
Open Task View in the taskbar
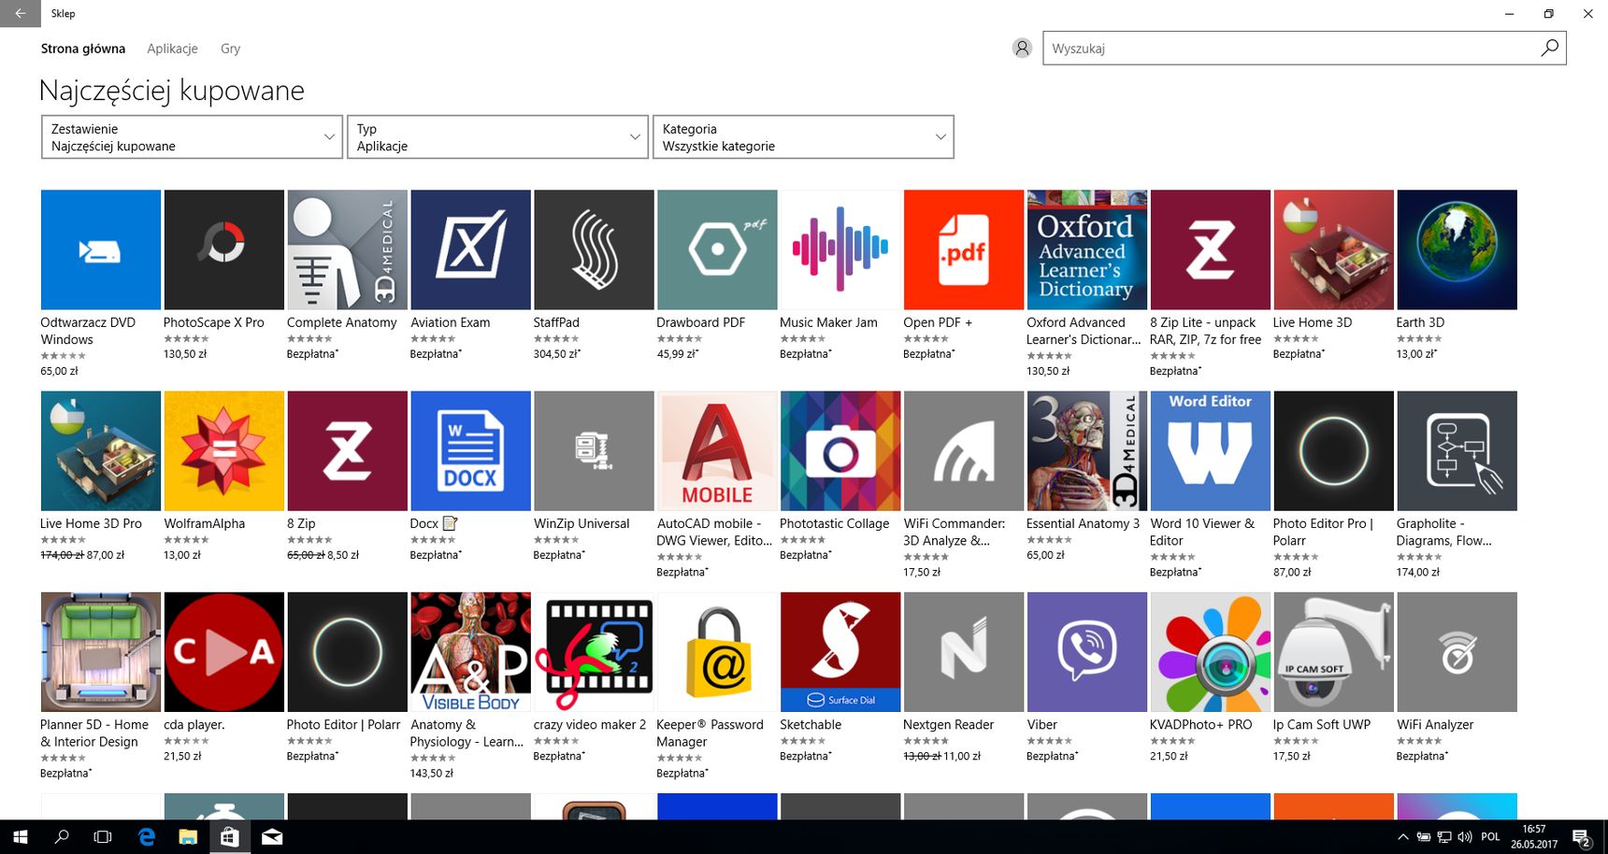[103, 837]
